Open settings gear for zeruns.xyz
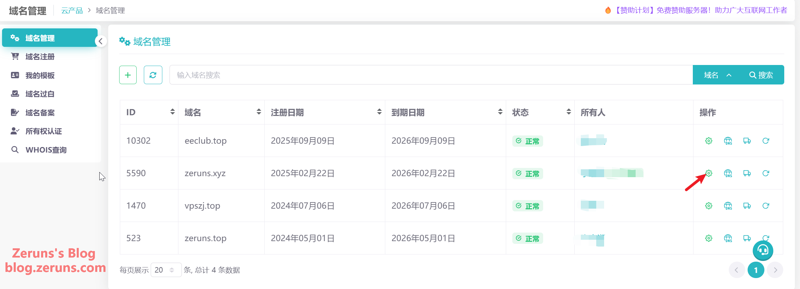The image size is (800, 289). (709, 173)
